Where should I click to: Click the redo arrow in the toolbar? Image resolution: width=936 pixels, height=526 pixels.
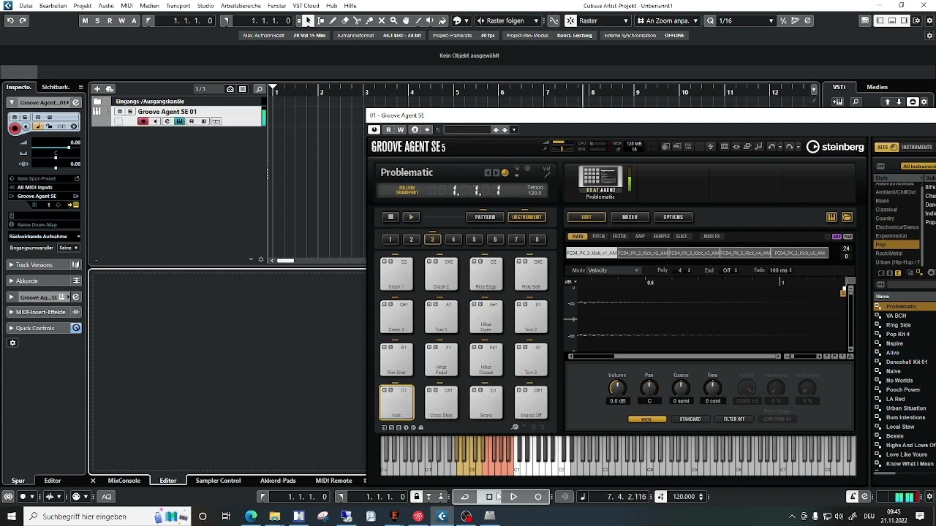point(23,20)
